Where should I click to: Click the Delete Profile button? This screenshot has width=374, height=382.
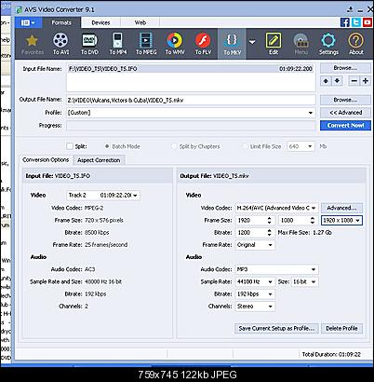(x=341, y=328)
